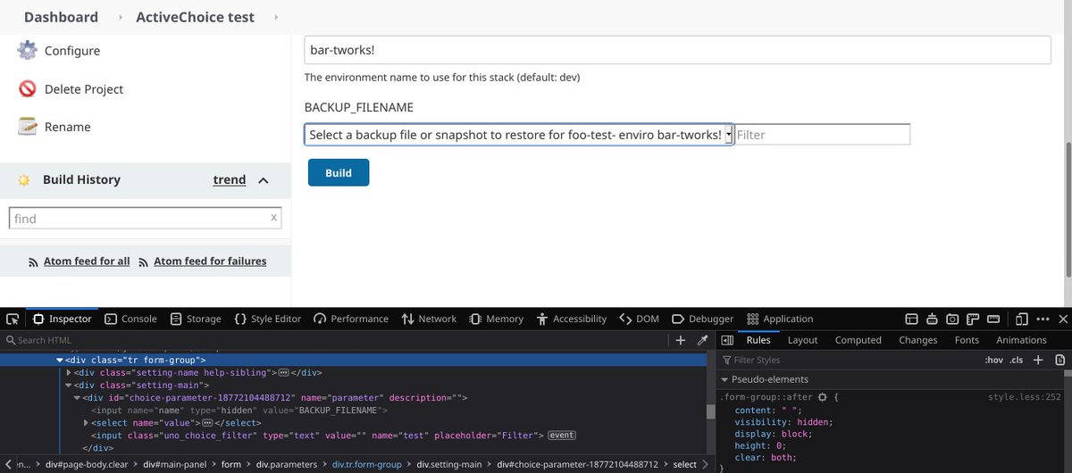
Task: Toggle the 3-pane inspector layout icon
Action: [x=727, y=340]
